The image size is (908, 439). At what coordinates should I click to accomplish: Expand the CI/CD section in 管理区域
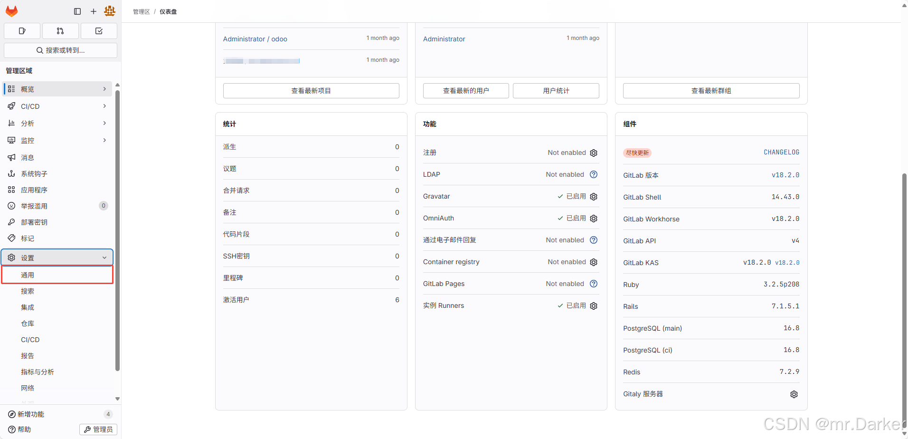(57, 106)
